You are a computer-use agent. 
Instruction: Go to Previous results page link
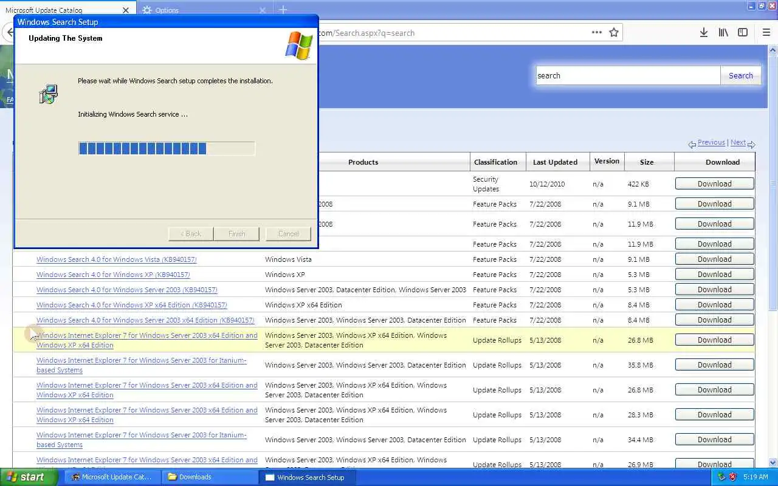pyautogui.click(x=711, y=142)
